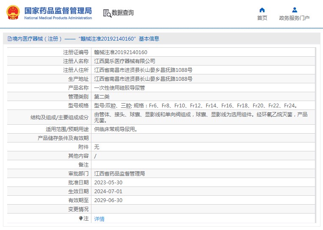Click the 国家药品监督管理局 title text
323x230 pixels.
tap(58, 11)
